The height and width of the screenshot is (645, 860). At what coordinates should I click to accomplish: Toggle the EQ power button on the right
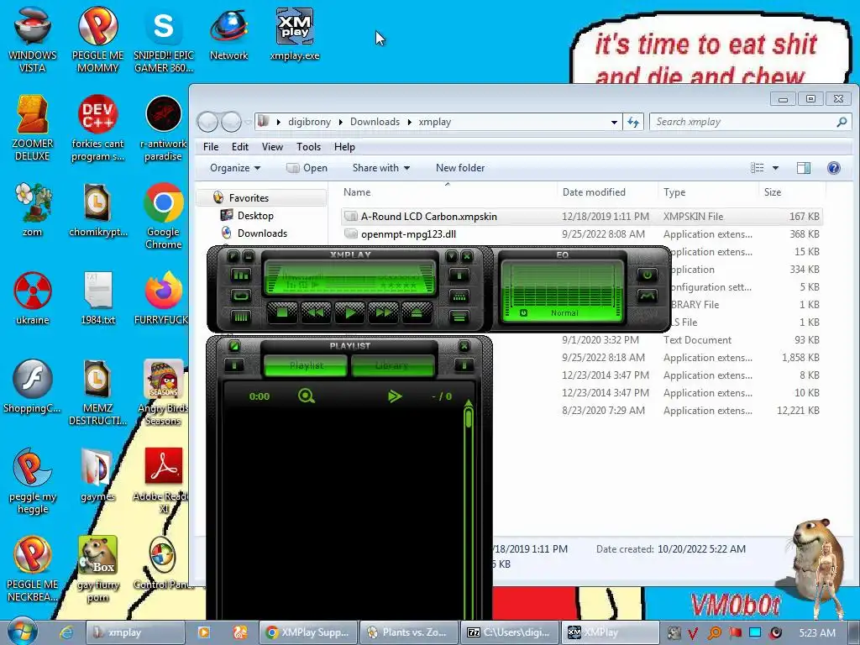648,275
